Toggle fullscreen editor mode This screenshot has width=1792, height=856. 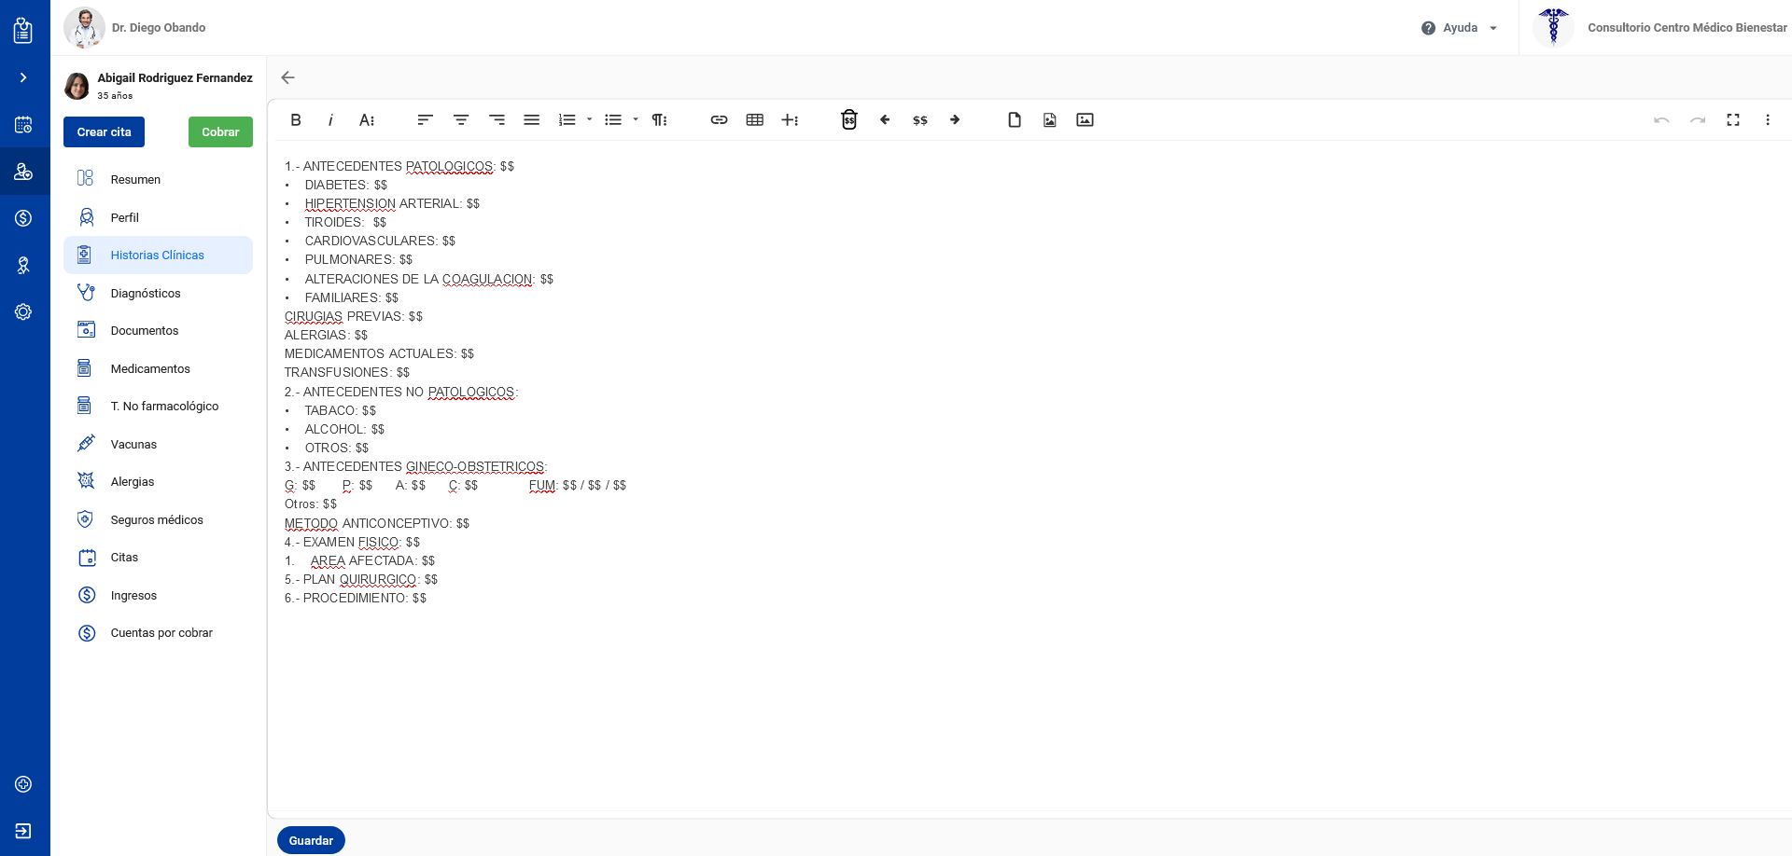(1733, 119)
